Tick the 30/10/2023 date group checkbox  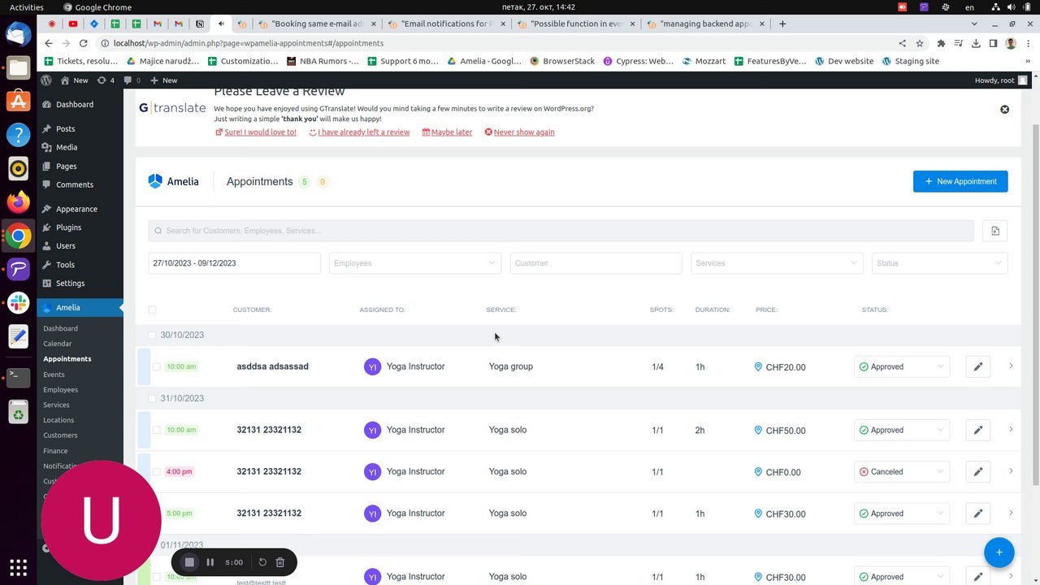click(152, 335)
